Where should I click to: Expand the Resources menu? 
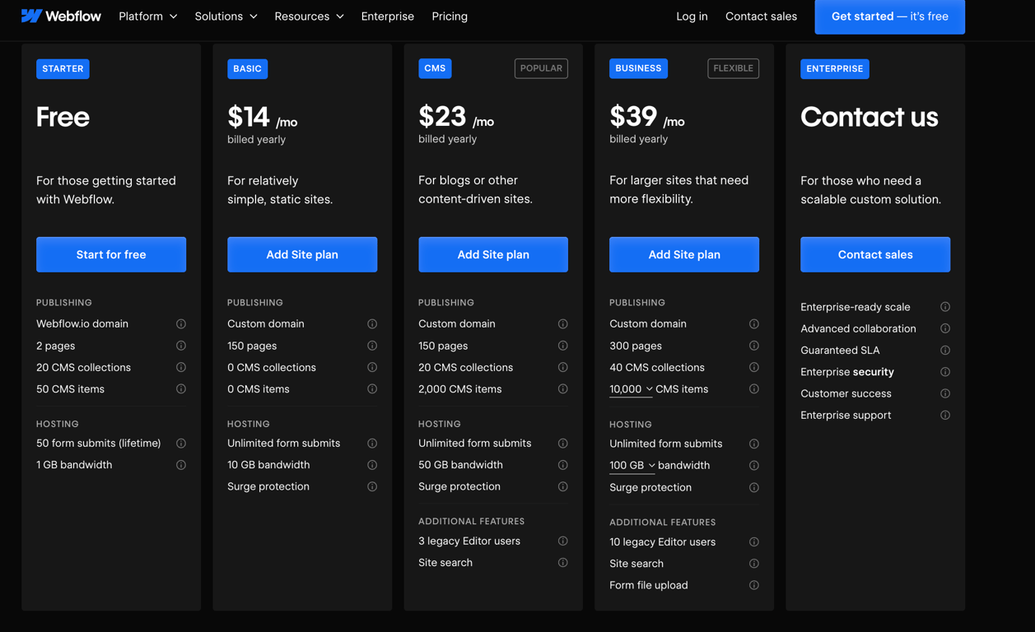coord(309,16)
